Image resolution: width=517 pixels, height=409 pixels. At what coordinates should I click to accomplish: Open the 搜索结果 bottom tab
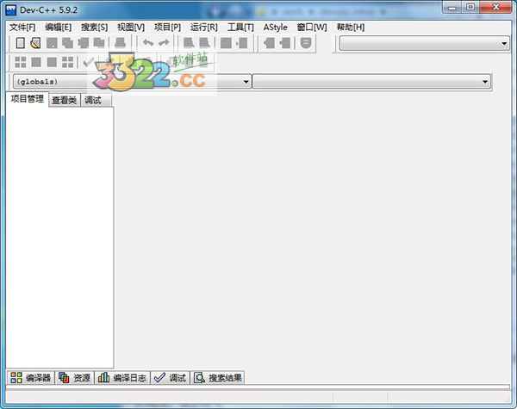pyautogui.click(x=217, y=378)
